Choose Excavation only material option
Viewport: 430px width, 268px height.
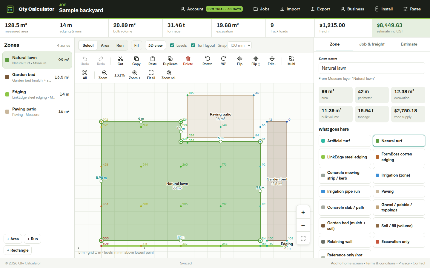[x=399, y=242]
